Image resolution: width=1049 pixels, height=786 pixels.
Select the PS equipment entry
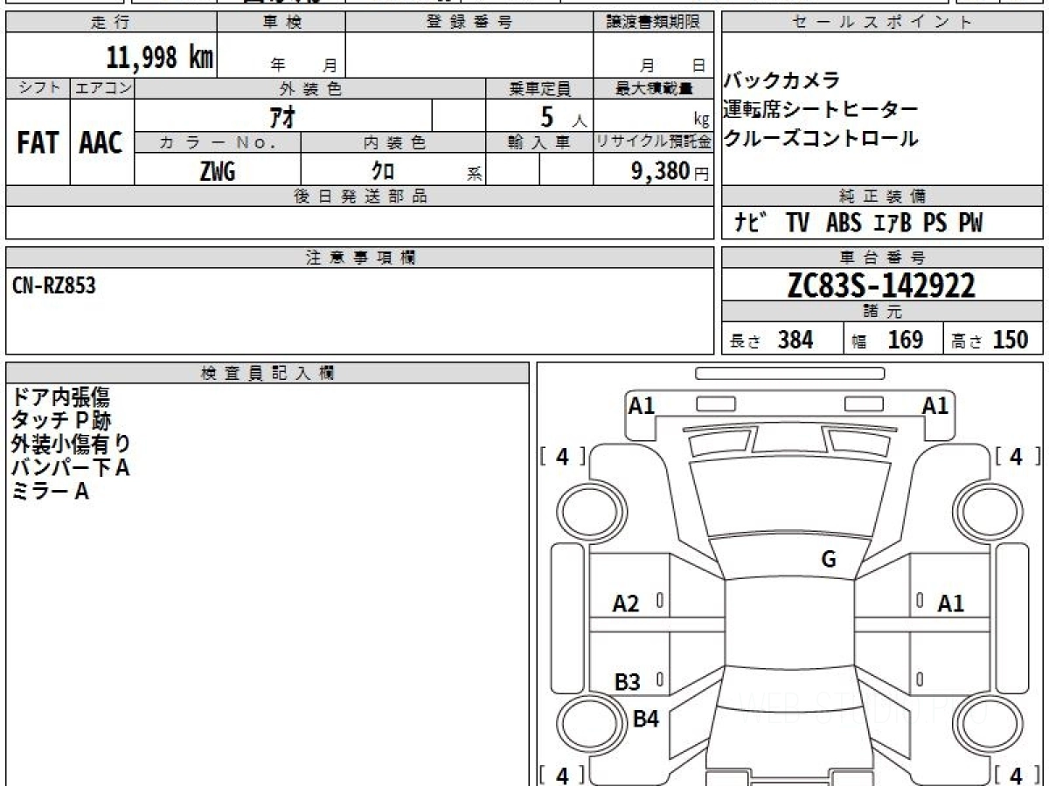[935, 224]
